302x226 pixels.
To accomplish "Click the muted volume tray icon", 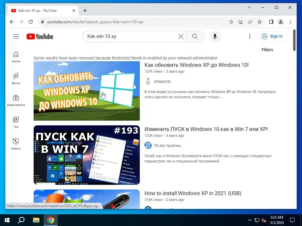I will pyautogui.click(x=264, y=220).
